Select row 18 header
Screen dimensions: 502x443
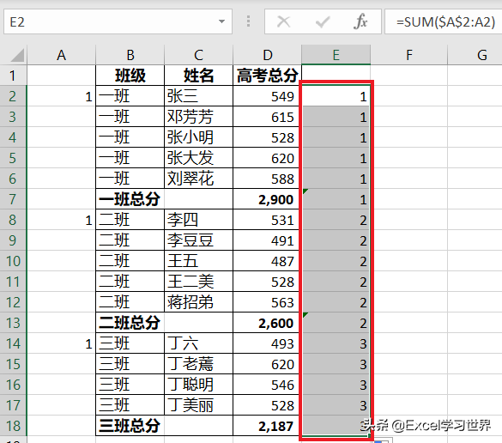13,426
